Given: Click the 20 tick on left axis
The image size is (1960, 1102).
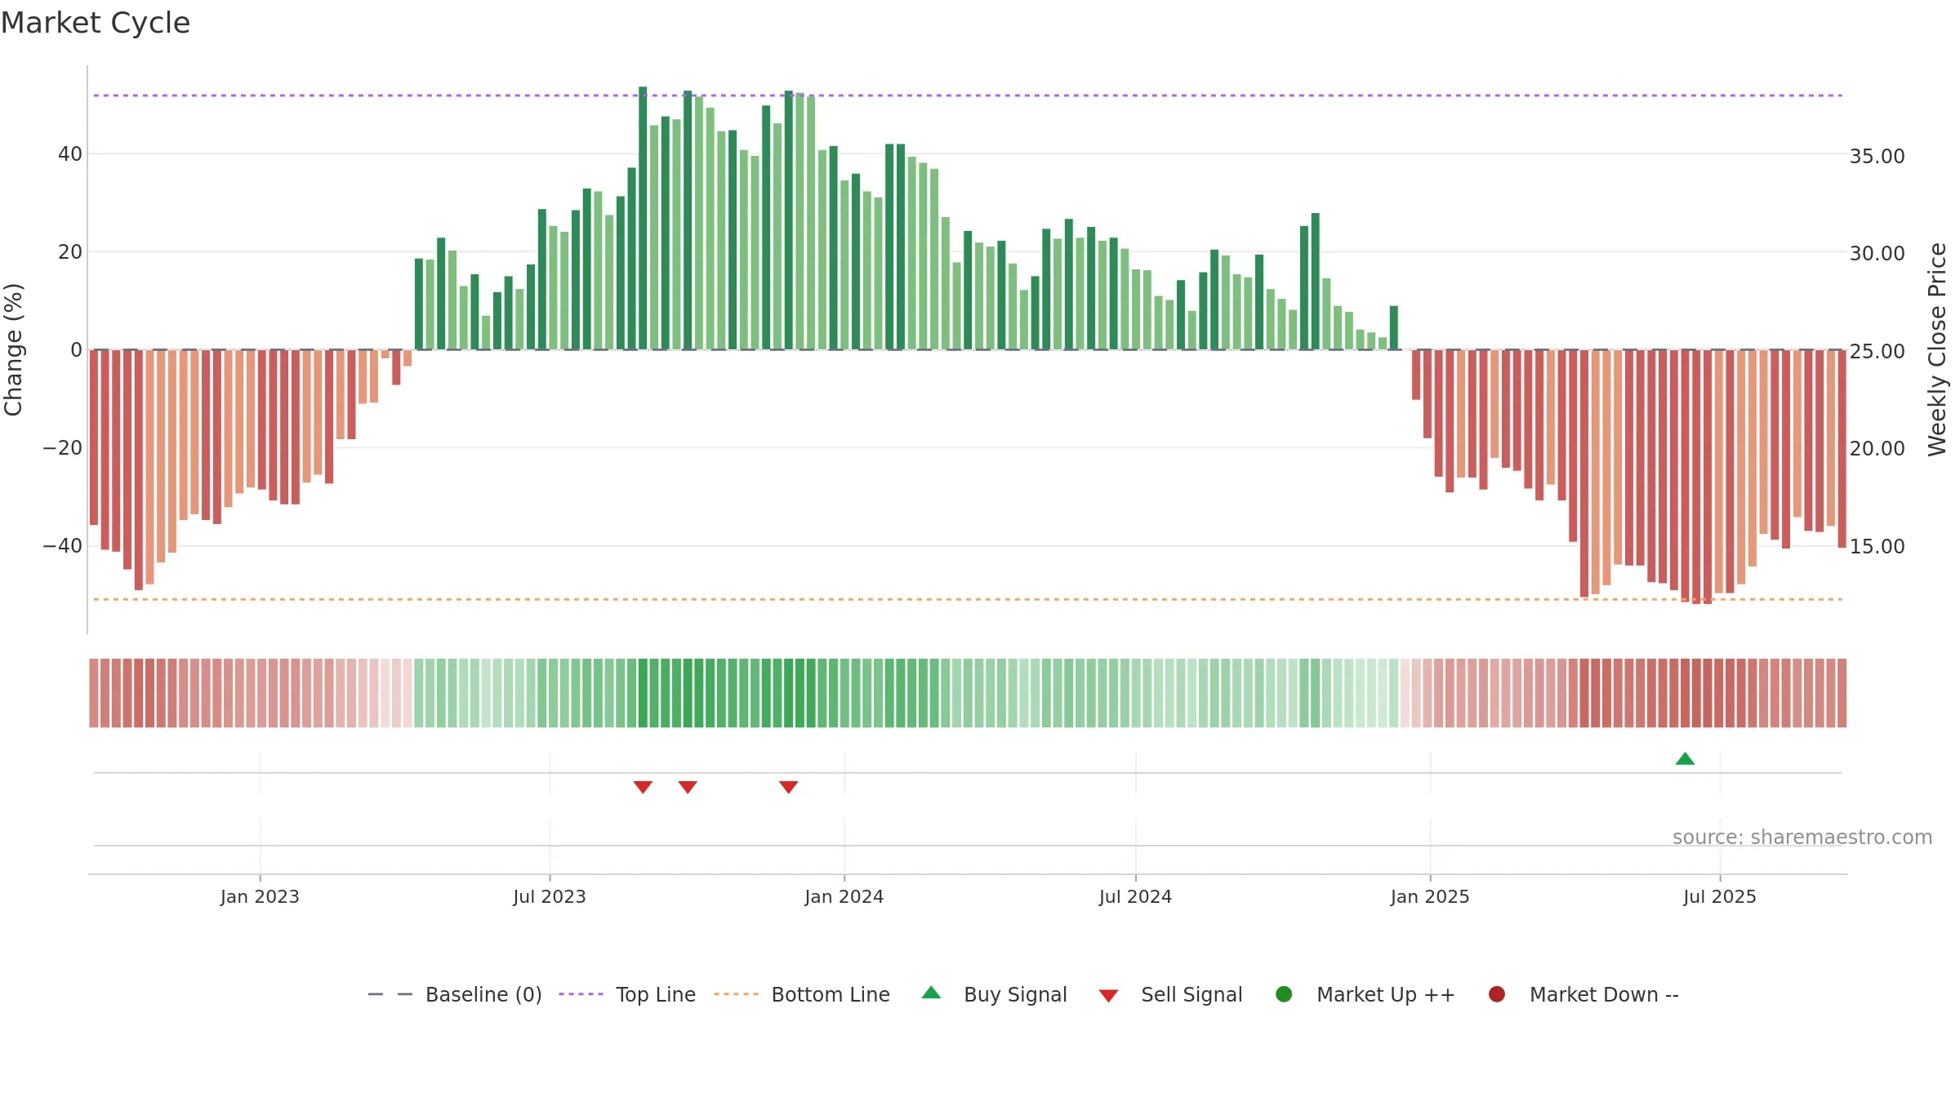Looking at the screenshot, I should point(70,252).
